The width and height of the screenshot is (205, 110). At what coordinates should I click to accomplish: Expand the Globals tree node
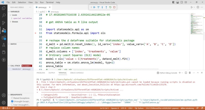(x=11, y=22)
